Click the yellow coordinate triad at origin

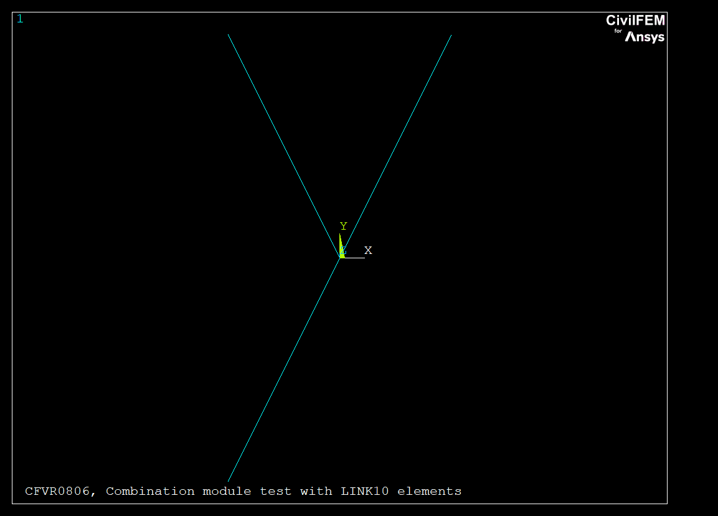(342, 246)
